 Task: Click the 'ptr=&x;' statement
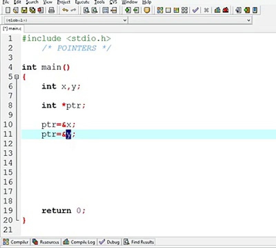click(x=59, y=125)
